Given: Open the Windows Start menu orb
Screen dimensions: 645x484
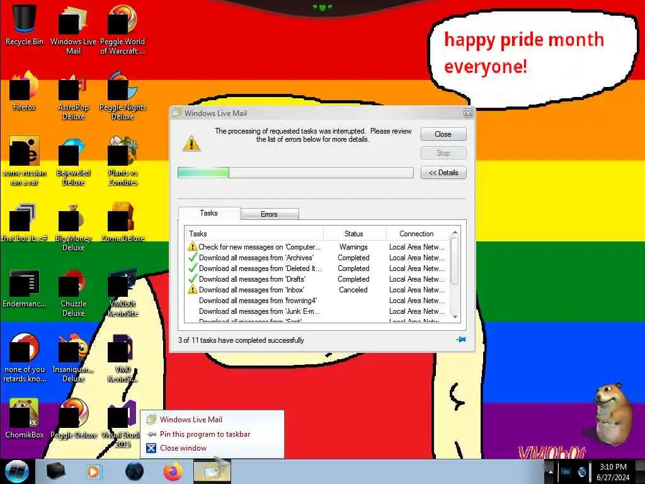Looking at the screenshot, I should 17,471.
